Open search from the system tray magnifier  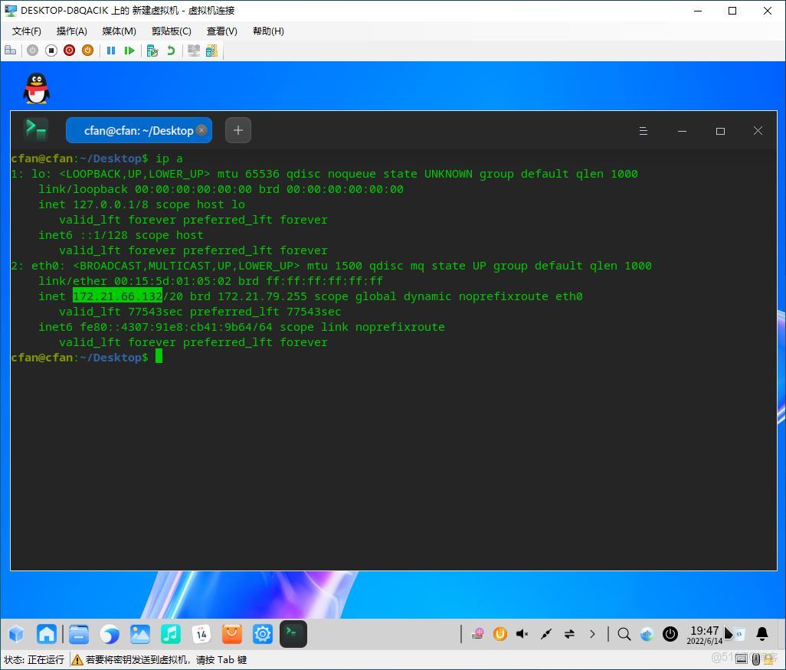coord(624,634)
